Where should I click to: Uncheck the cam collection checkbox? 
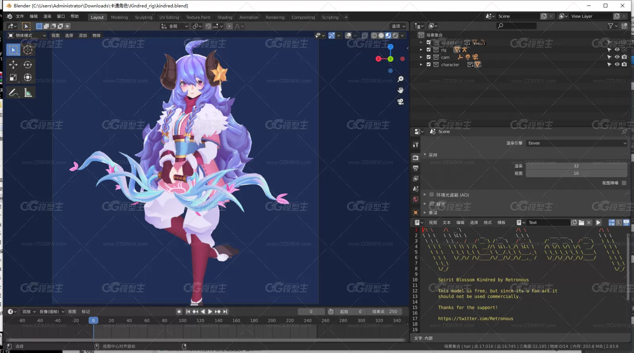pos(428,57)
